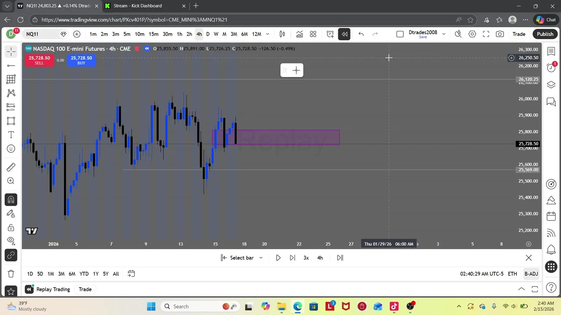Switch chart to fullscreen mode
The image size is (561, 315).
486,34
